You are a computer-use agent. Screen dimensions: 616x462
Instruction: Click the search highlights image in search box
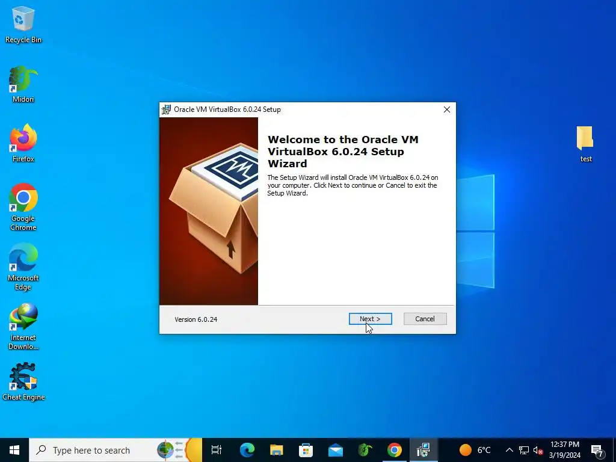point(179,450)
